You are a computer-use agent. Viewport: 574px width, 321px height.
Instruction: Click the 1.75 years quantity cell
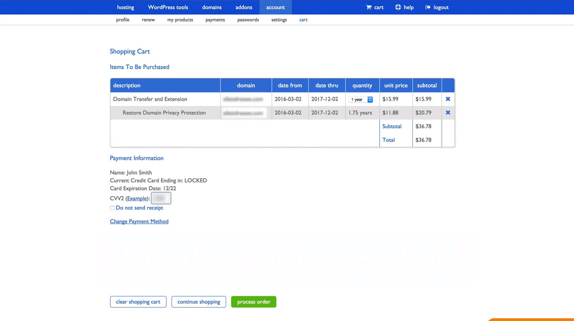362,113
